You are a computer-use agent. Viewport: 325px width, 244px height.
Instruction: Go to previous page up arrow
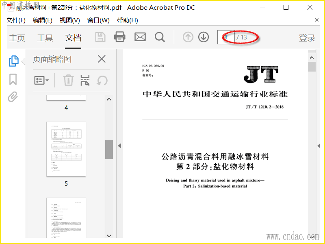188,37
